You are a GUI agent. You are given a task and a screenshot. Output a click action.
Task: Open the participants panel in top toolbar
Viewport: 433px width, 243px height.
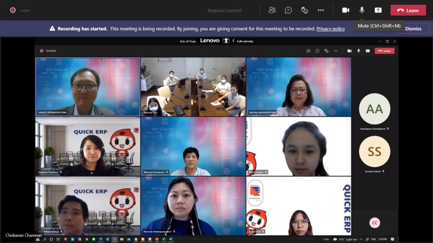click(272, 10)
